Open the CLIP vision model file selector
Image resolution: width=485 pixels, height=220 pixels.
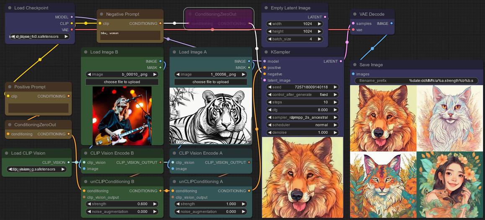click(x=36, y=169)
